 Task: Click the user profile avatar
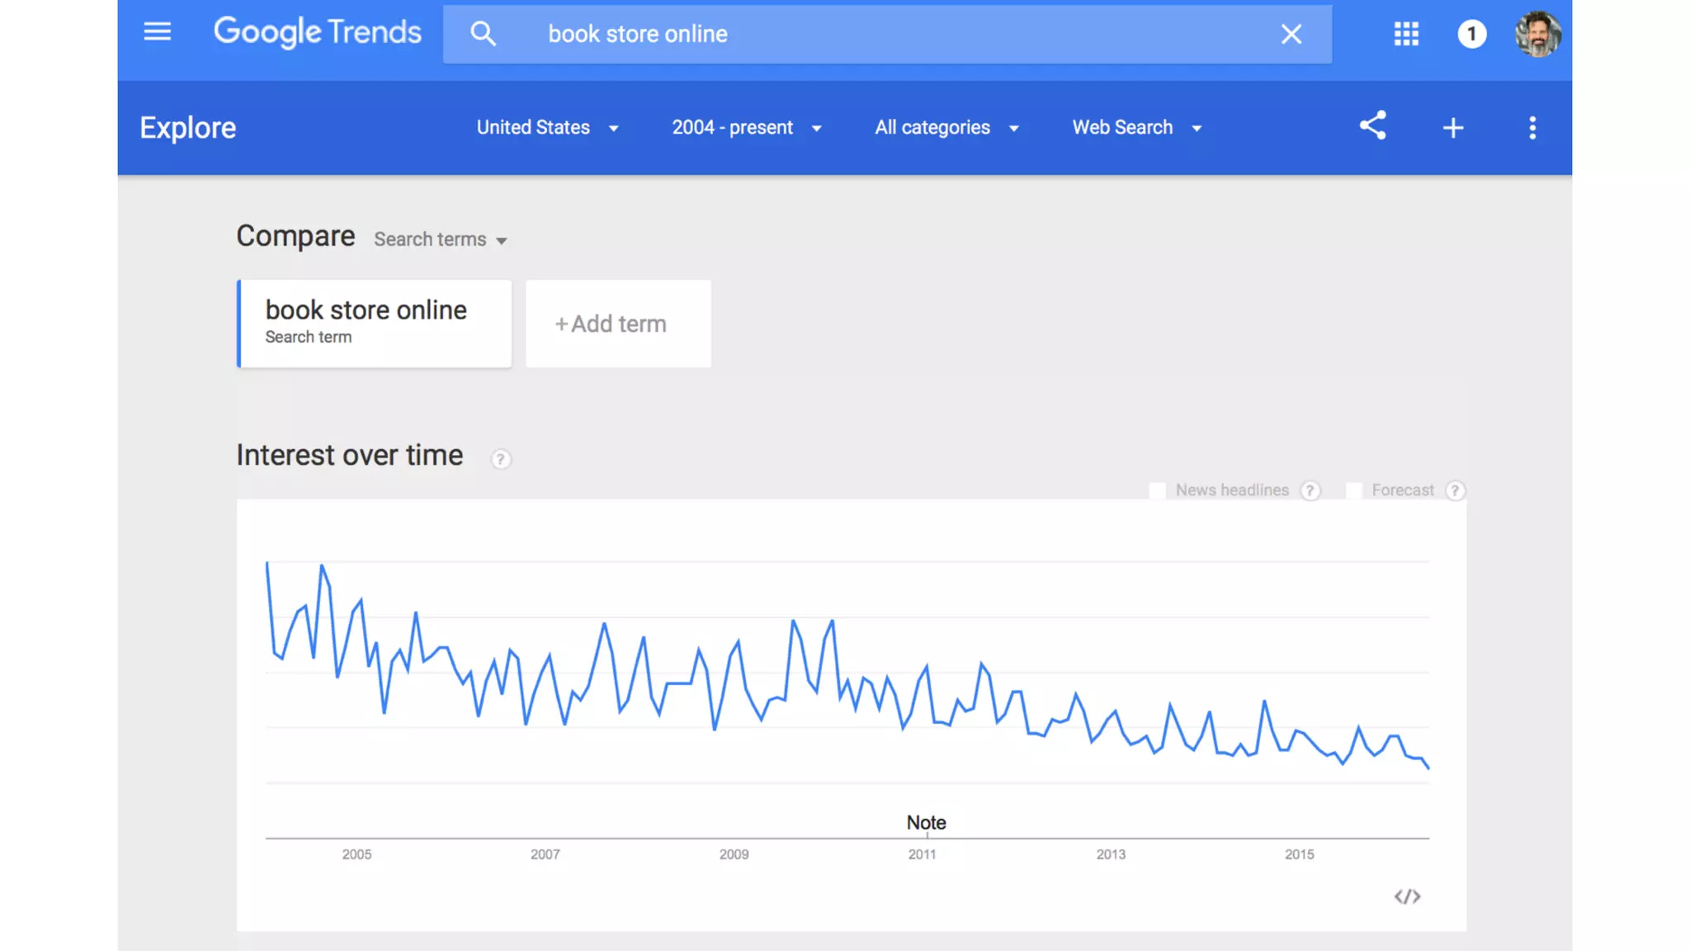tap(1537, 34)
